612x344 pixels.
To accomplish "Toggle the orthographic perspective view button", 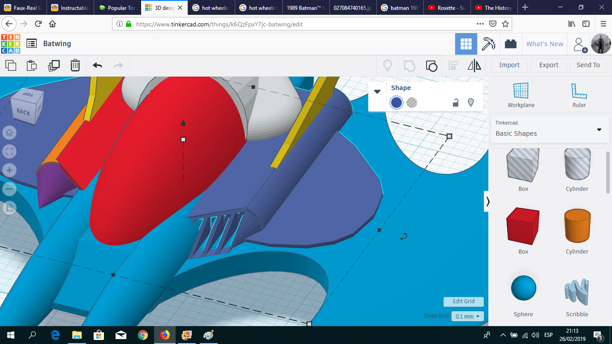I will (9, 207).
